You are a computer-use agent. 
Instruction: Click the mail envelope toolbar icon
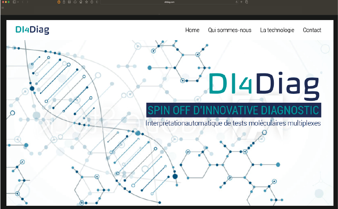pyautogui.click(x=69, y=2)
